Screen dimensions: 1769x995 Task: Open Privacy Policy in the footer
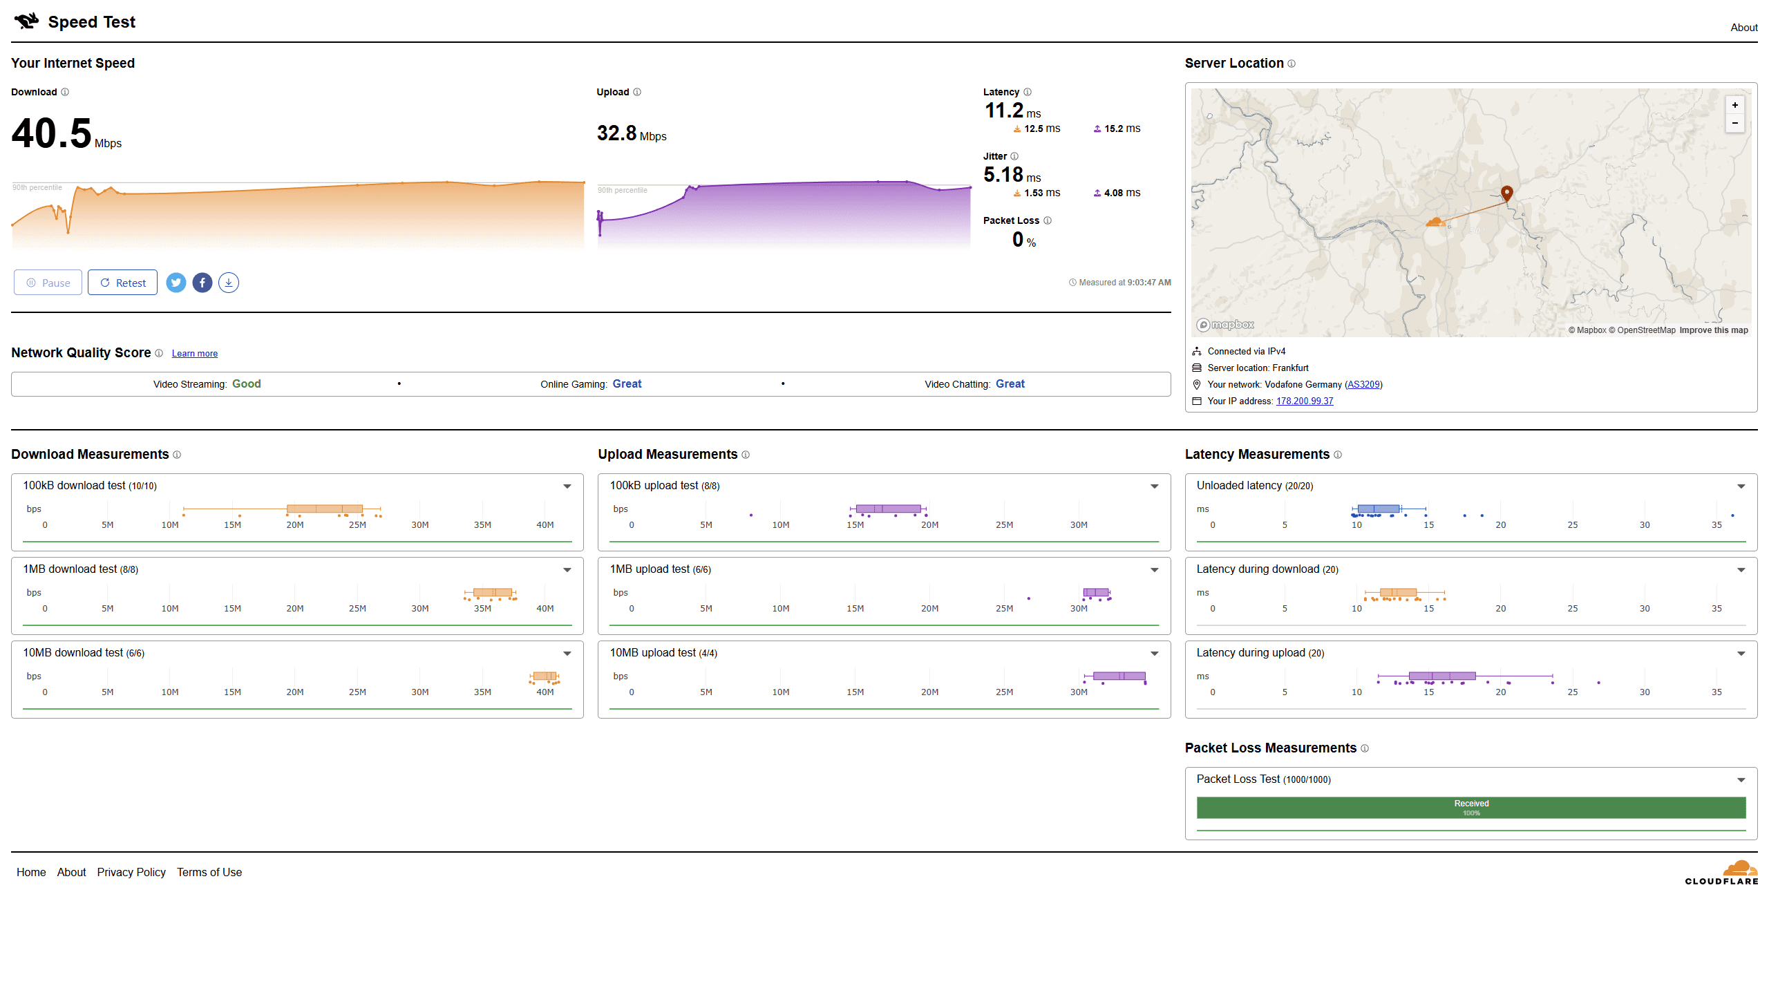(x=131, y=872)
